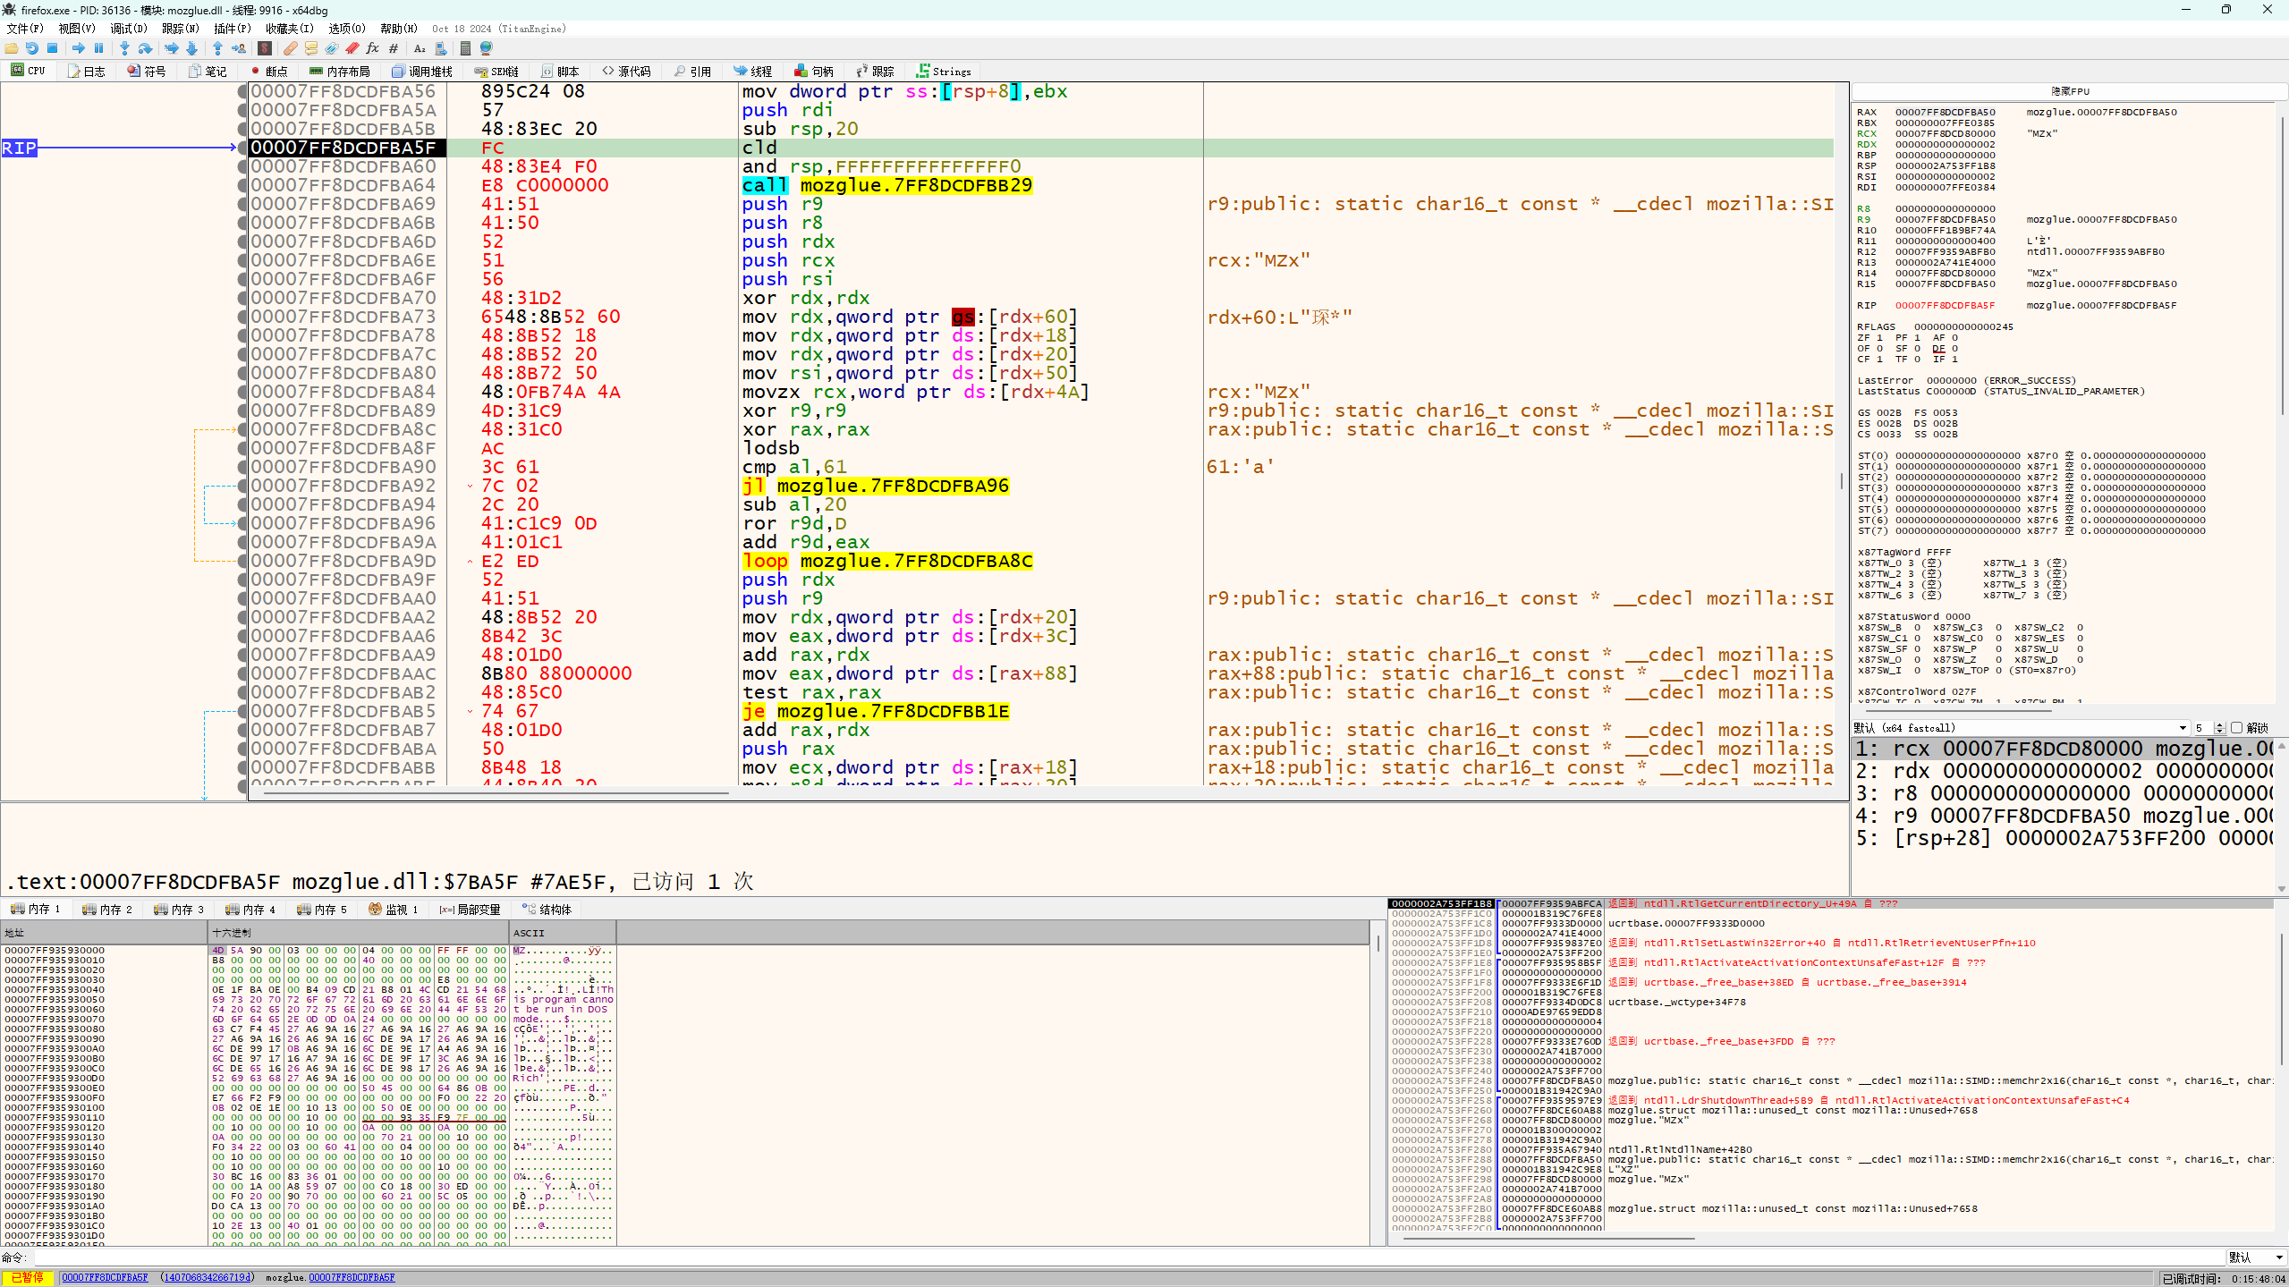Click the Step Over toolbar icon

click(145, 48)
